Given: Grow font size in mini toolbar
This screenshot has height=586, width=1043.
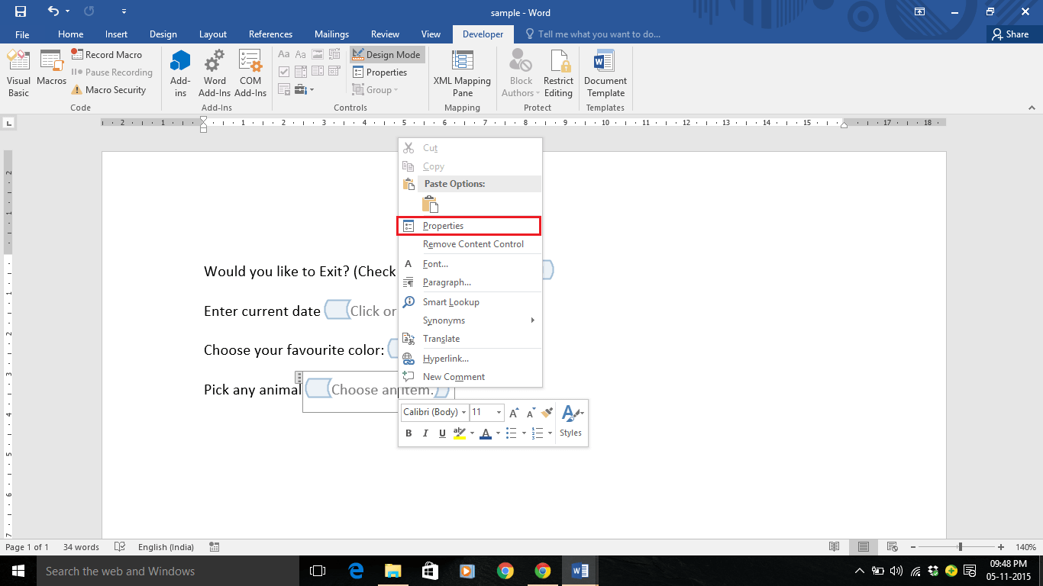Looking at the screenshot, I should click(513, 413).
